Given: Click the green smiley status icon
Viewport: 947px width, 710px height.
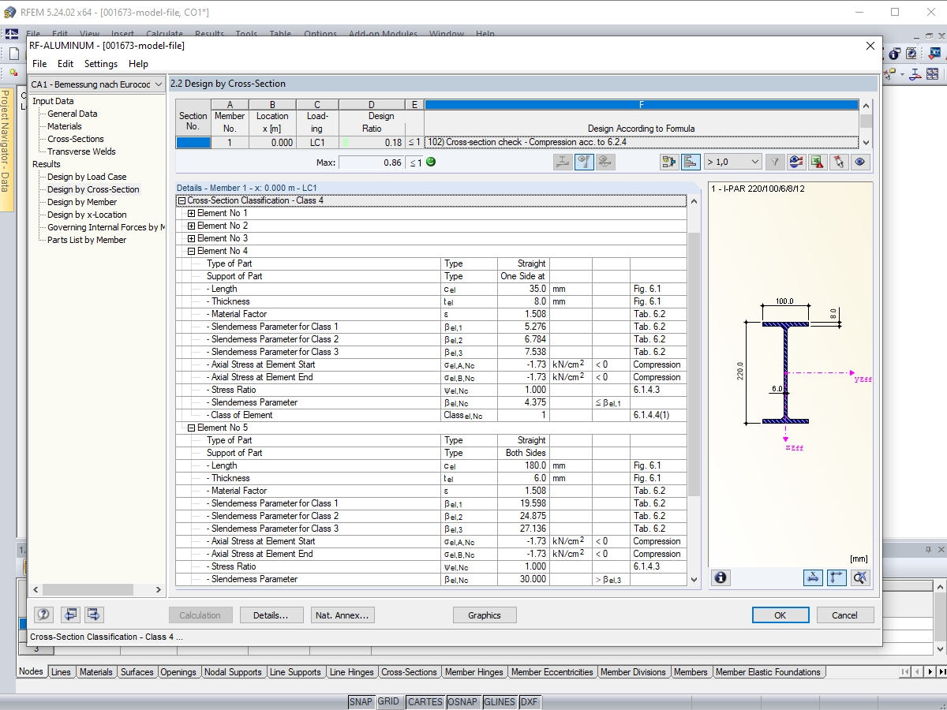Looking at the screenshot, I should 430,162.
